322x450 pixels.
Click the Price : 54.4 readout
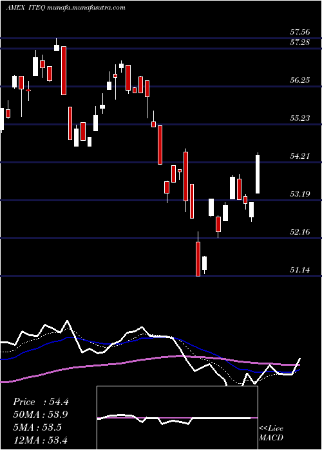click(41, 402)
